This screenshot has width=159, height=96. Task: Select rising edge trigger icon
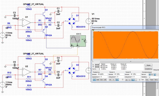tap(150, 74)
